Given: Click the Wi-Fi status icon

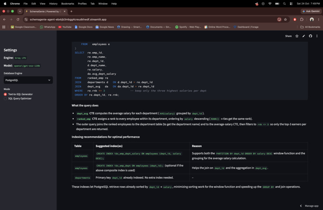Looking at the screenshot, I should [270, 4].
